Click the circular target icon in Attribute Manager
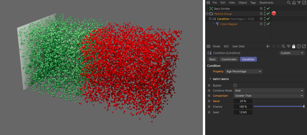This screenshot has height=135, width=307. coord(299,46)
